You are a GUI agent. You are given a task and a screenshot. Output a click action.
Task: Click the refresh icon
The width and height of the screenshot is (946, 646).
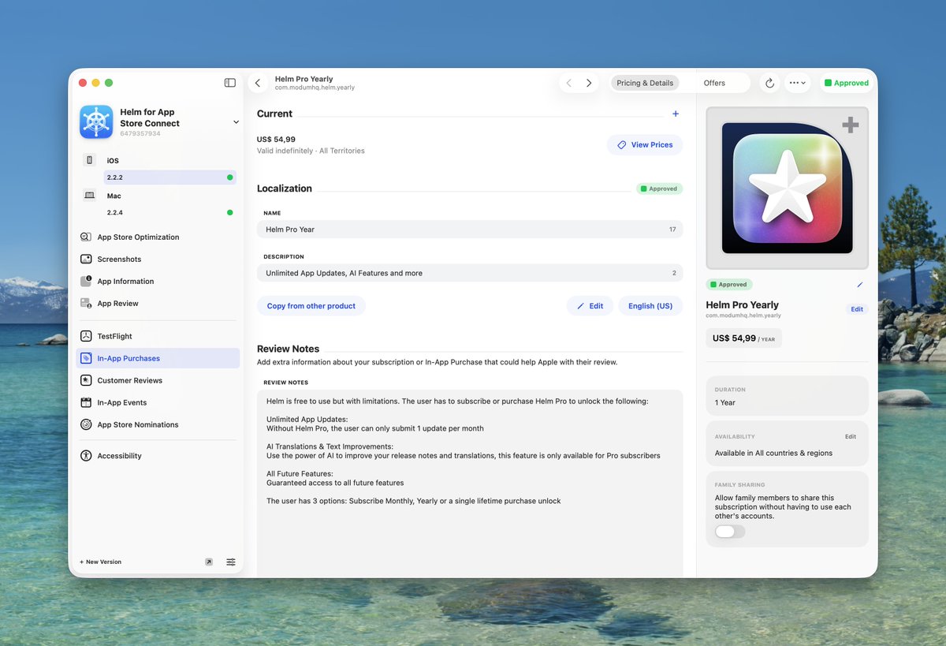769,83
